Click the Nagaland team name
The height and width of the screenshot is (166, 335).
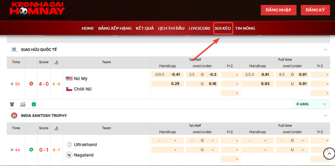click(x=83, y=155)
